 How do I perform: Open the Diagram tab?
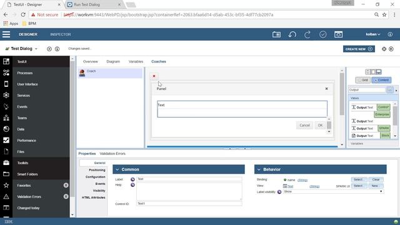(x=113, y=61)
